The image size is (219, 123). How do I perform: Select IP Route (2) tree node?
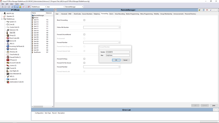tap(13, 60)
